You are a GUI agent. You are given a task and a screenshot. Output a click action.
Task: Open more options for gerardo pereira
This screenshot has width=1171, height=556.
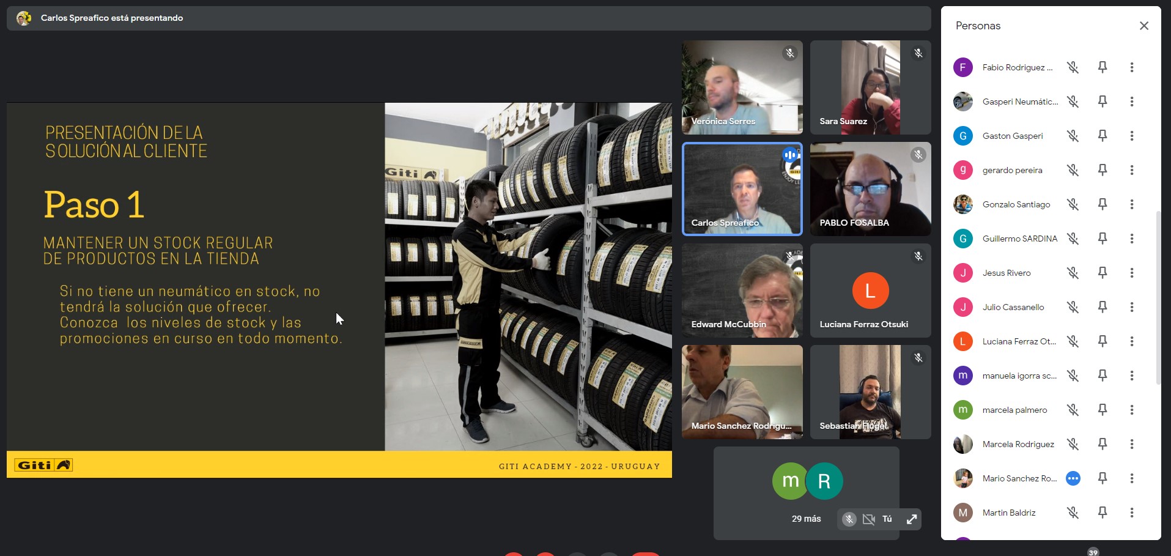(1131, 170)
